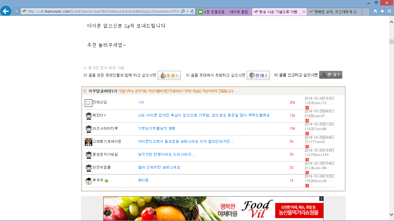Screen dimensions: 394x221
Task: Click the 1g donation amount
Action: [291, 180]
